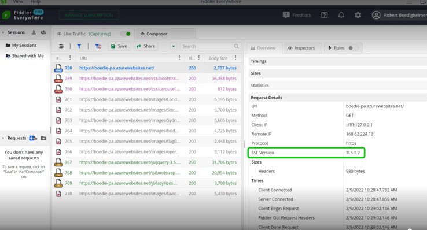This screenshot has height=230, width=427.
Task: Collapse the Sessions section arrow
Action: point(3,32)
